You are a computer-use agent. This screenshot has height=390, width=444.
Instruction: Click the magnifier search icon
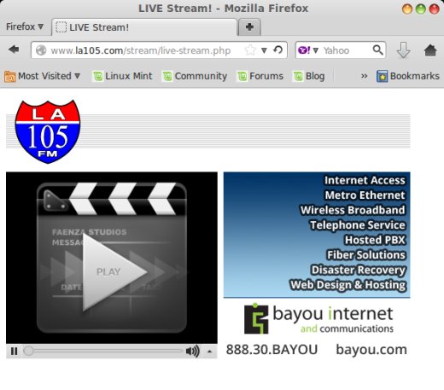(x=377, y=49)
